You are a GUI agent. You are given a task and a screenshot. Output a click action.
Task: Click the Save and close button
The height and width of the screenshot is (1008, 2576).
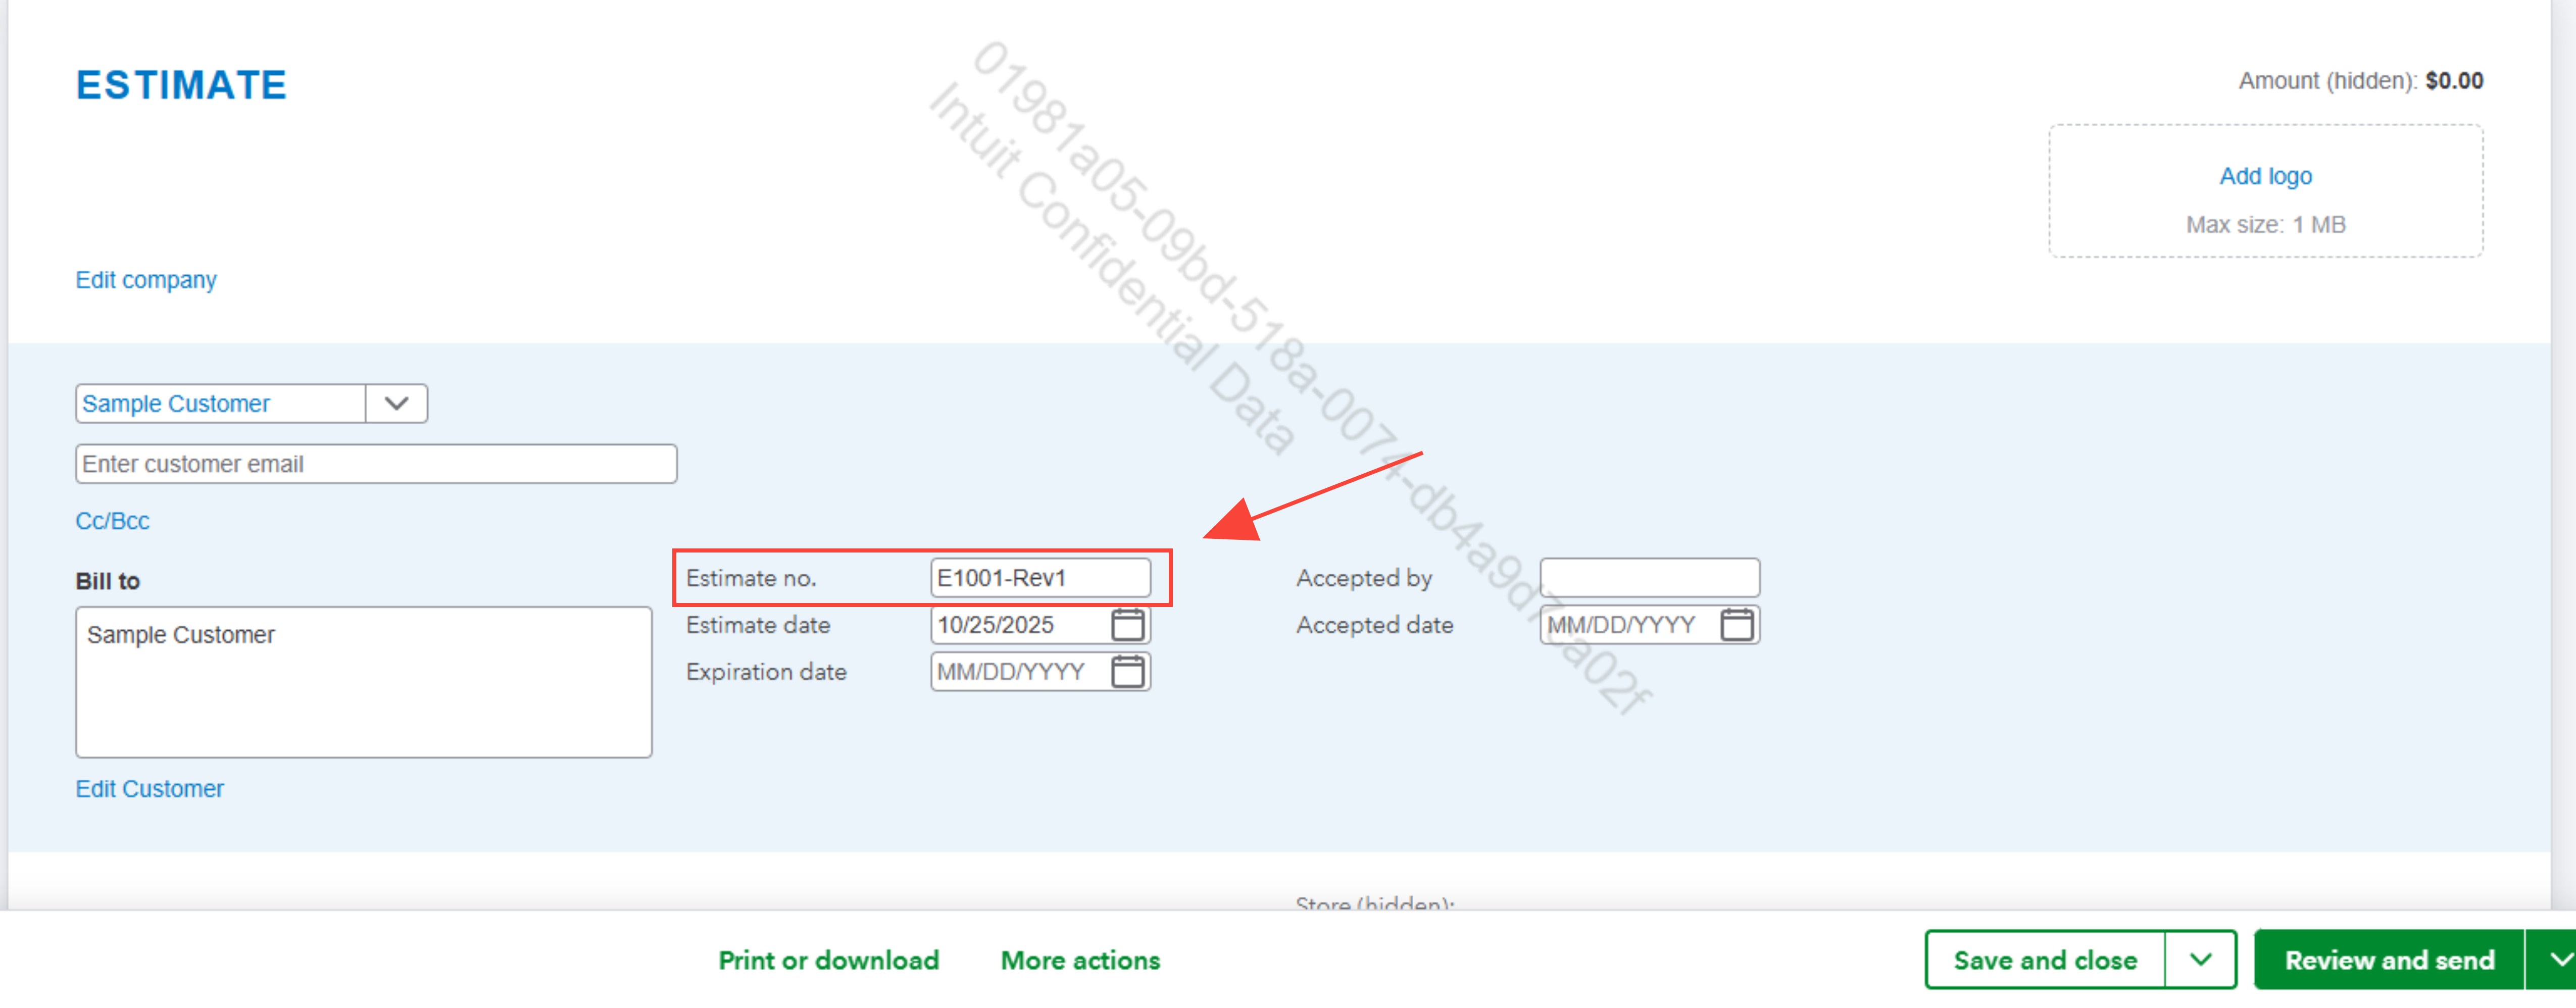(2044, 960)
